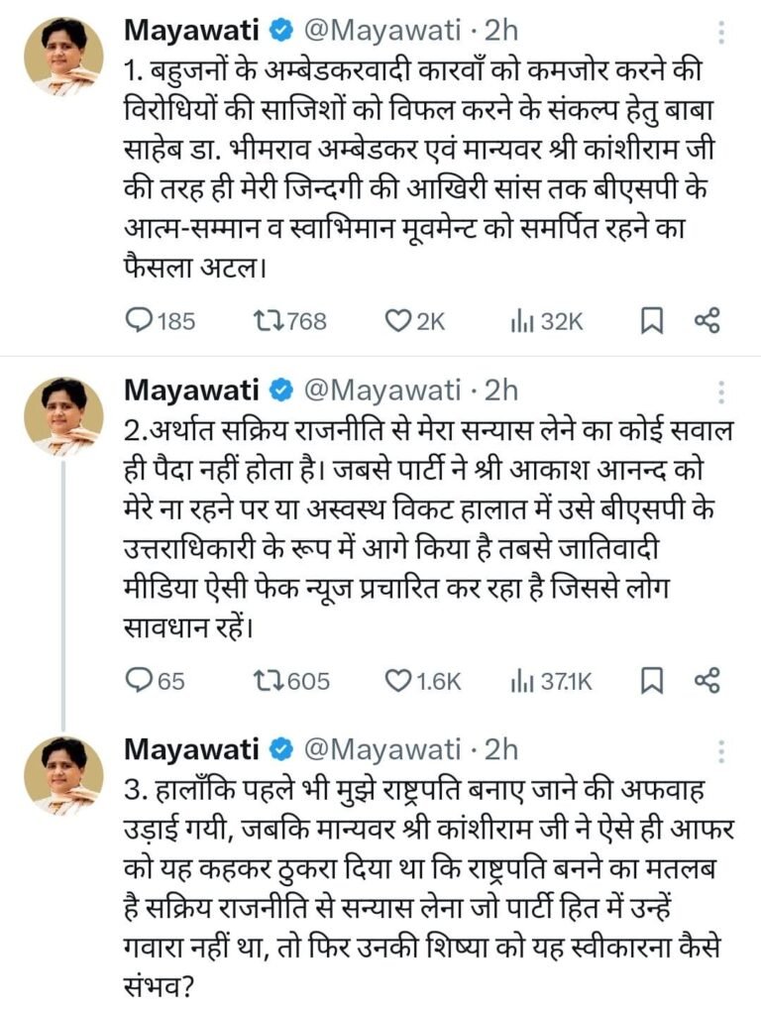761x1011 pixels.
Task: Open more options on the third tweet
Action: [721, 750]
